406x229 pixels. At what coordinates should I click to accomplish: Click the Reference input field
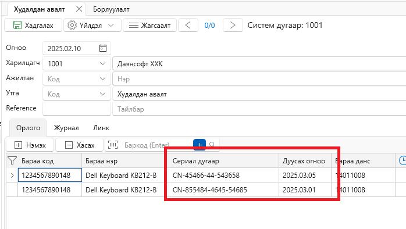point(77,109)
